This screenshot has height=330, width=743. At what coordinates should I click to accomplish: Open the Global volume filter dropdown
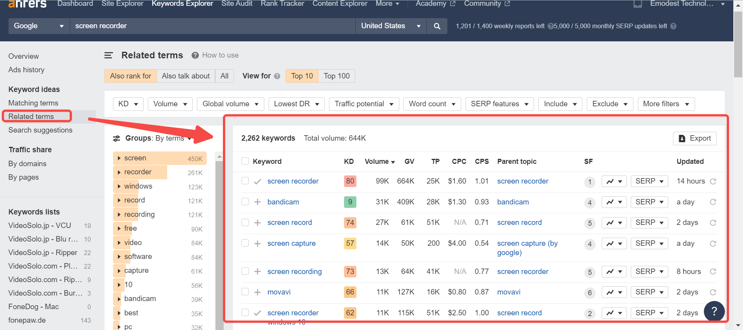click(231, 104)
